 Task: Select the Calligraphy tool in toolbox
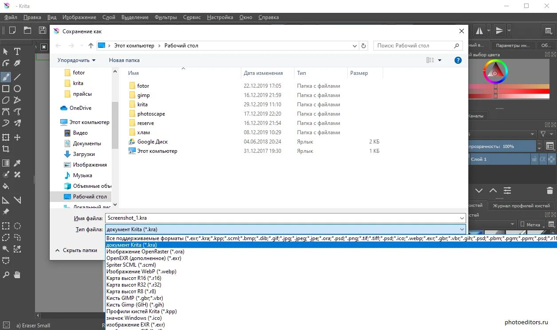coord(17,63)
